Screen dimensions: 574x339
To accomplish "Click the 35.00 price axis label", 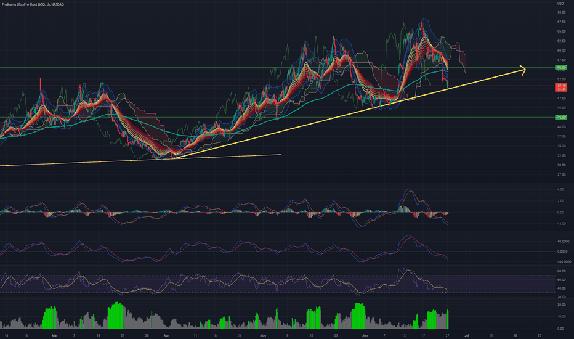I will [561, 146].
